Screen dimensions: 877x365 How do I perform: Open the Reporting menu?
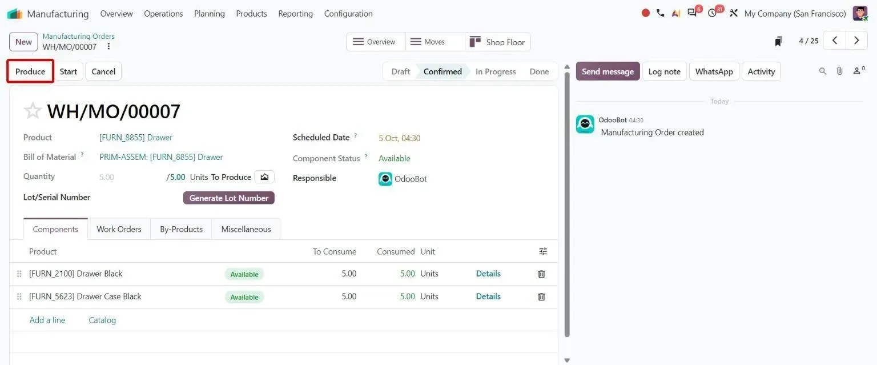pyautogui.click(x=295, y=14)
